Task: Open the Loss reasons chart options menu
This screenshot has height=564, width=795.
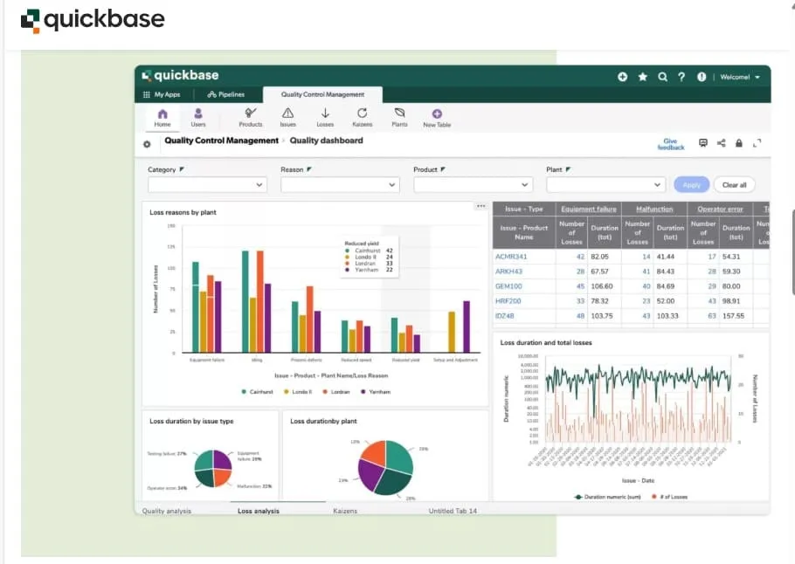Action: tap(480, 206)
